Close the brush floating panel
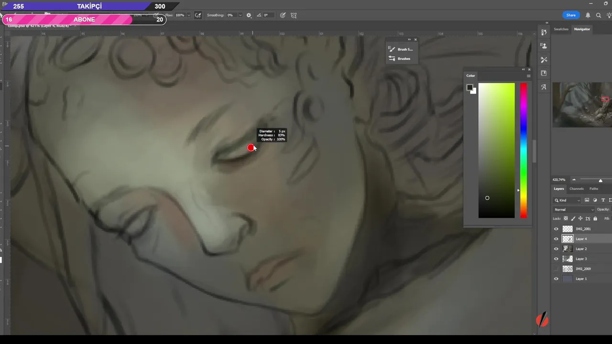 (x=415, y=39)
